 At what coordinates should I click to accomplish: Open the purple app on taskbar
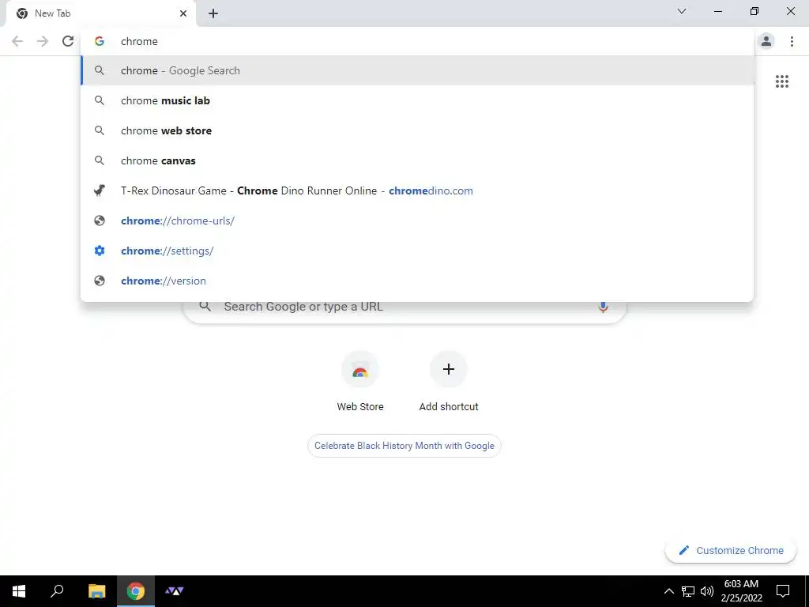[175, 591]
